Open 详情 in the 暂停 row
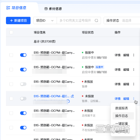The width and height of the screenshot is (140, 140). 118,84
